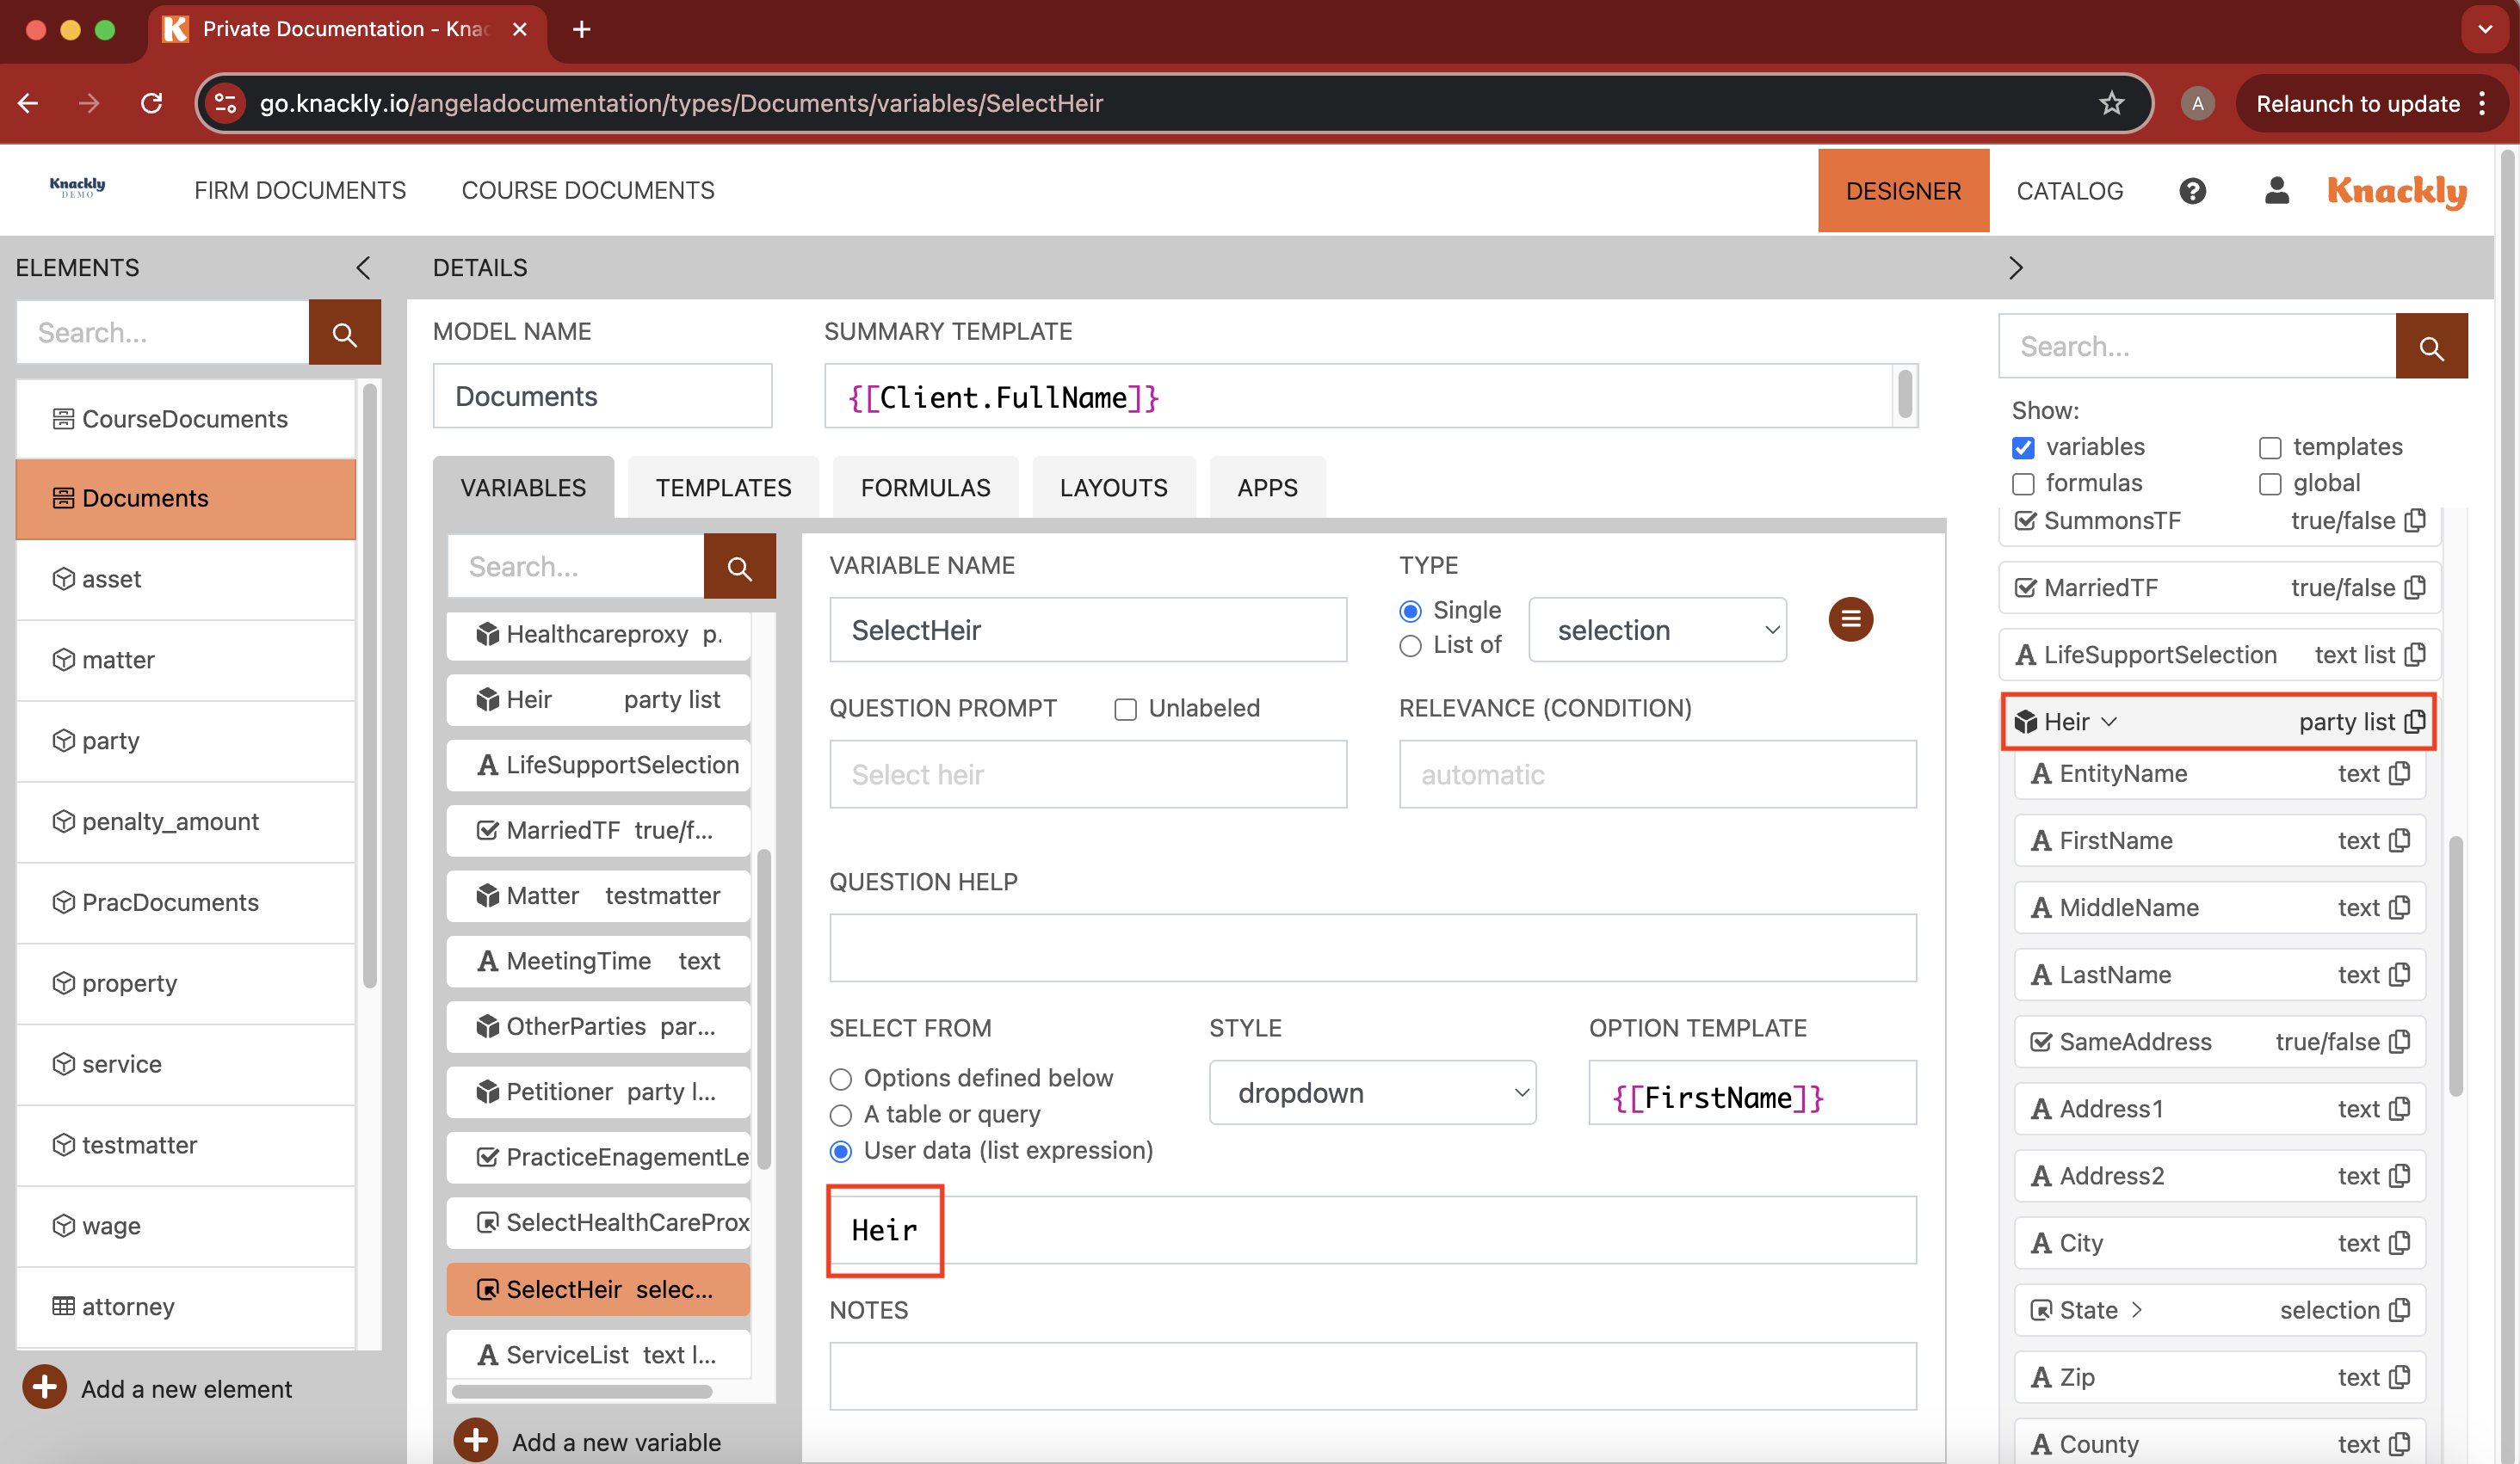This screenshot has height=1464, width=2520.
Task: Copy the Heir party list variable
Action: click(2417, 721)
